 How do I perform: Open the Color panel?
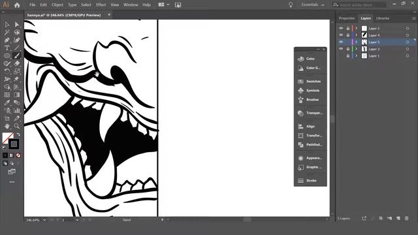click(x=310, y=59)
